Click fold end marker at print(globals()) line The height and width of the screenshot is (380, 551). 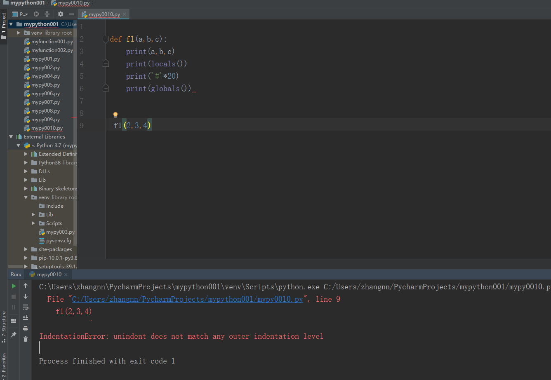[x=106, y=89]
